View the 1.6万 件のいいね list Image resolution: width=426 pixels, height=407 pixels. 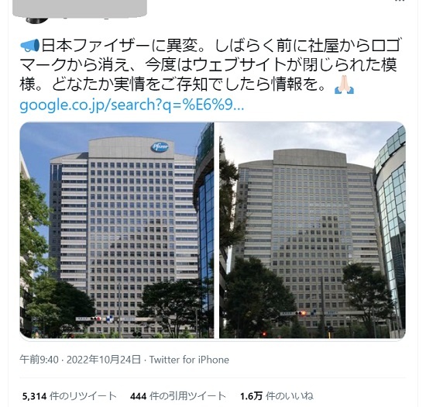277,396
